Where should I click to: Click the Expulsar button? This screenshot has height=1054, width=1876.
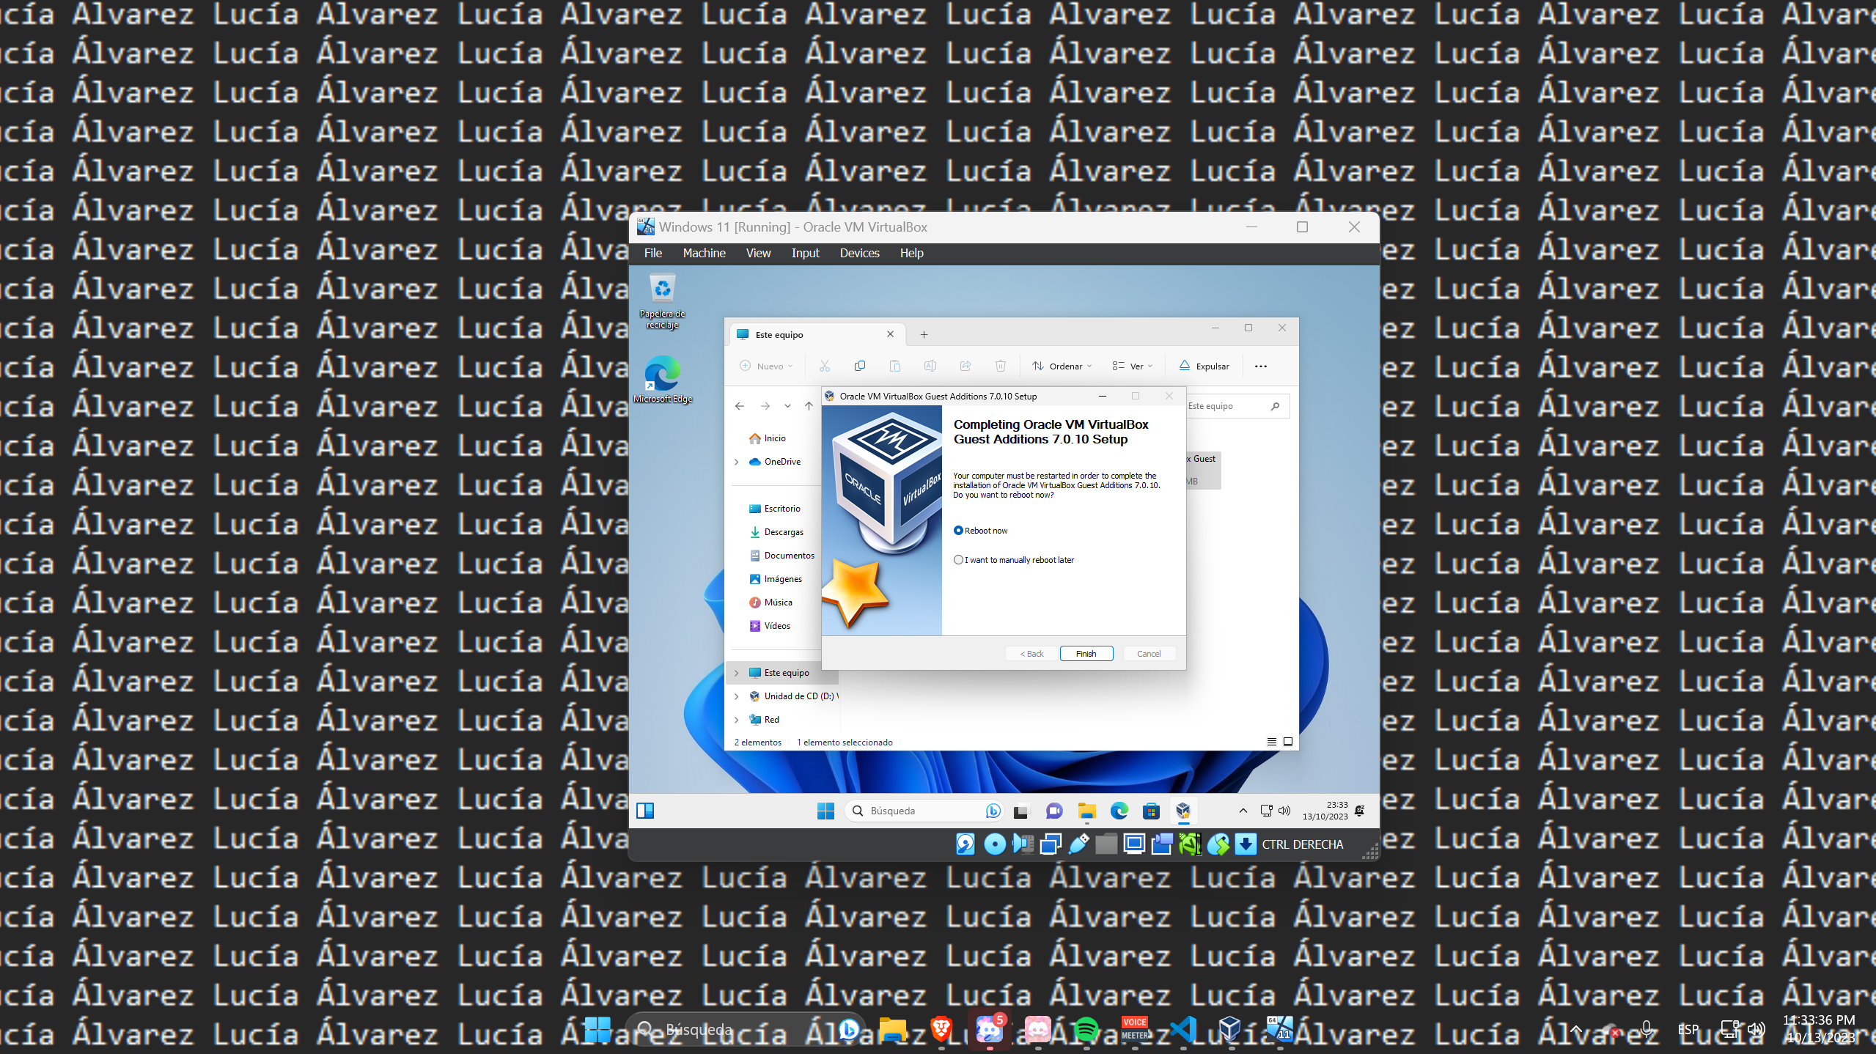point(1203,366)
